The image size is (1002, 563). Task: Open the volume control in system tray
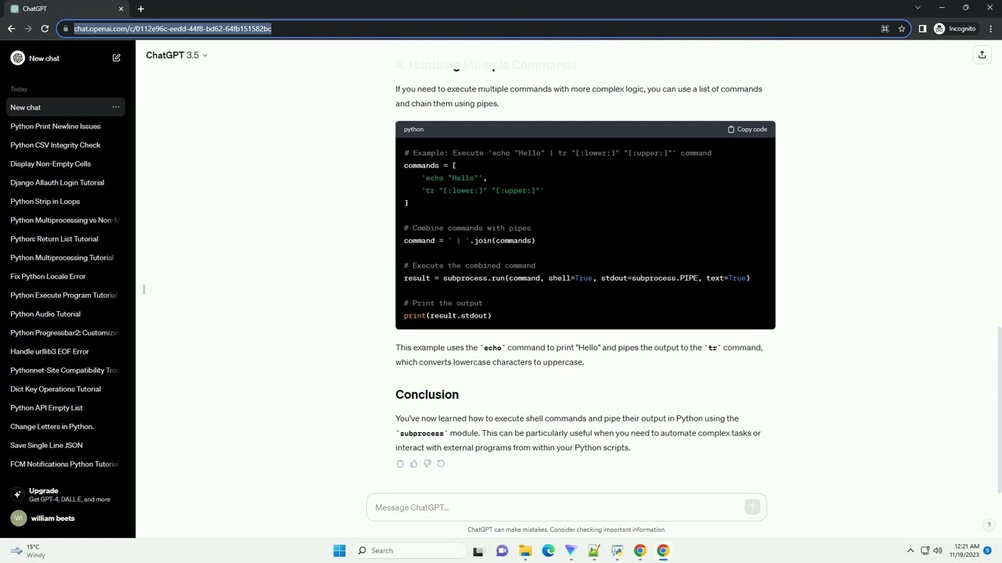coord(938,550)
